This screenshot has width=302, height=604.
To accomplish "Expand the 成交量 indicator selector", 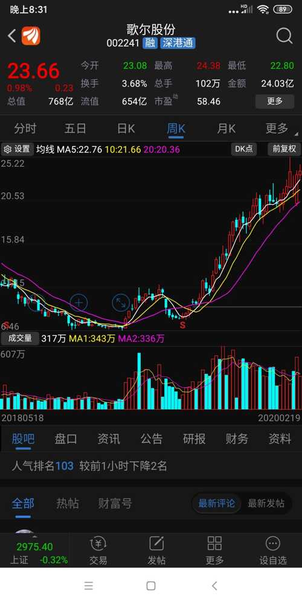I will (20, 339).
